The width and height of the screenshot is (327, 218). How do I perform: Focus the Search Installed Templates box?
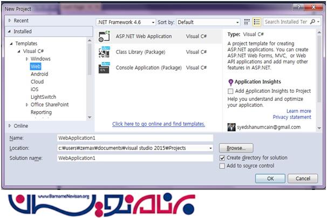pos(287,22)
